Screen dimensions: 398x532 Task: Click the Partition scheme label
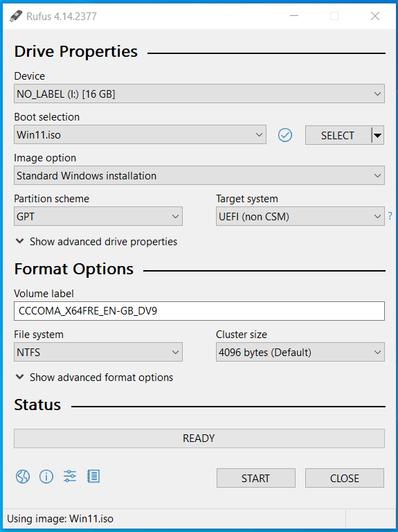pyautogui.click(x=51, y=199)
